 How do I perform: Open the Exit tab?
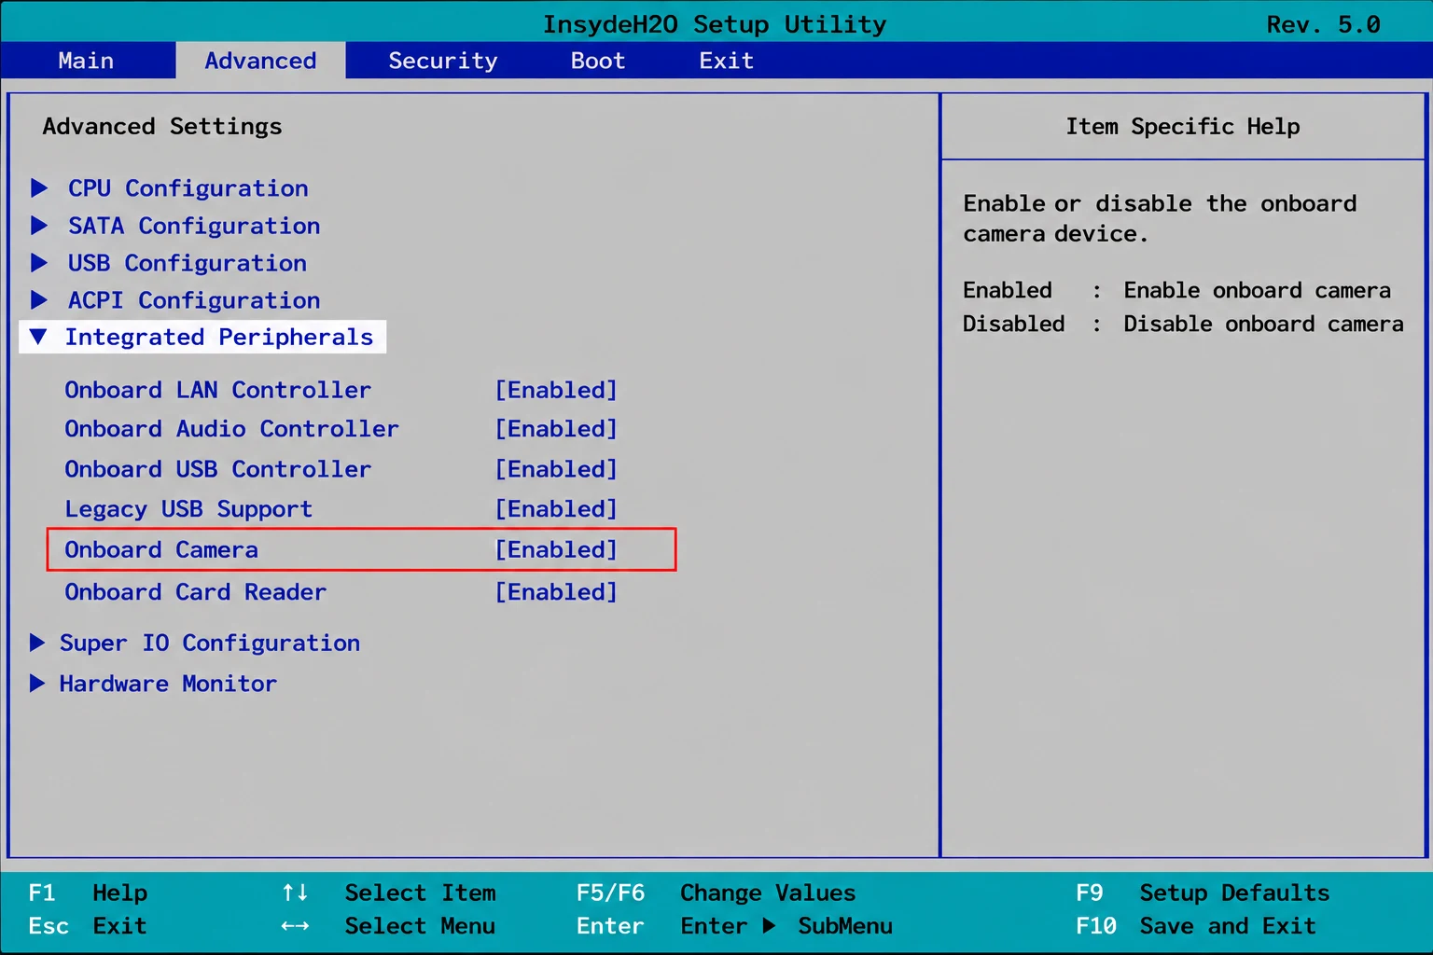click(727, 61)
